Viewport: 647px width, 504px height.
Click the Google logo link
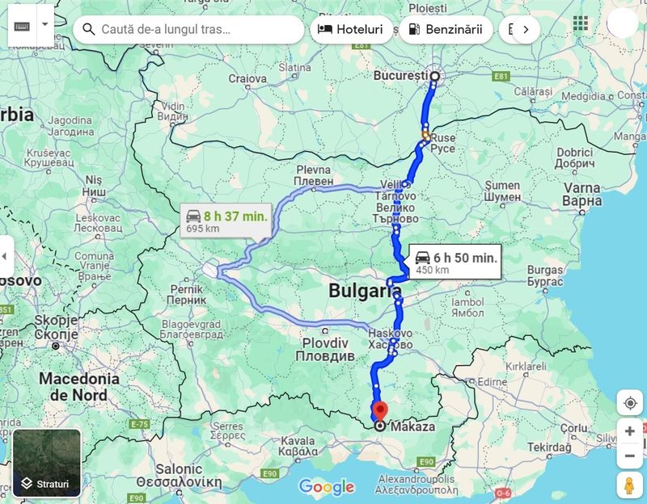pyautogui.click(x=327, y=487)
